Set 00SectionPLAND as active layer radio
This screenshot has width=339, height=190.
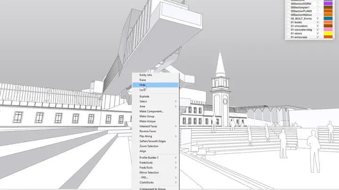tap(288, 11)
